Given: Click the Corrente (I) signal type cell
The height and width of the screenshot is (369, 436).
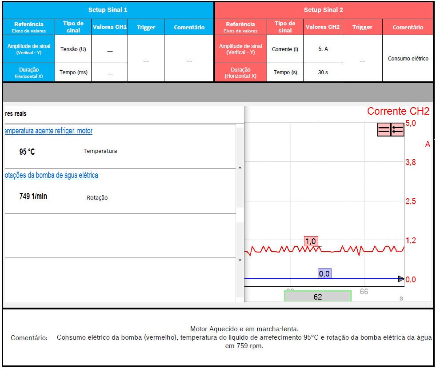Looking at the screenshot, I should [x=285, y=49].
